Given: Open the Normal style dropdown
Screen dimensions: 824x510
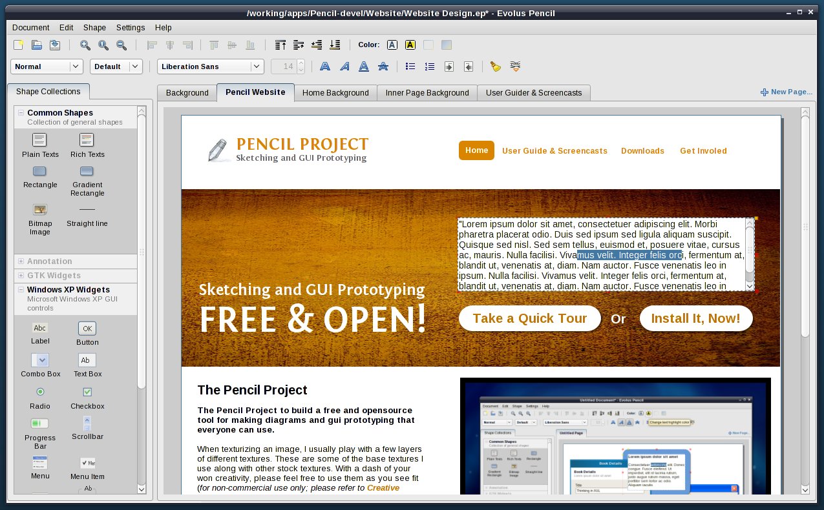Looking at the screenshot, I should click(x=76, y=66).
